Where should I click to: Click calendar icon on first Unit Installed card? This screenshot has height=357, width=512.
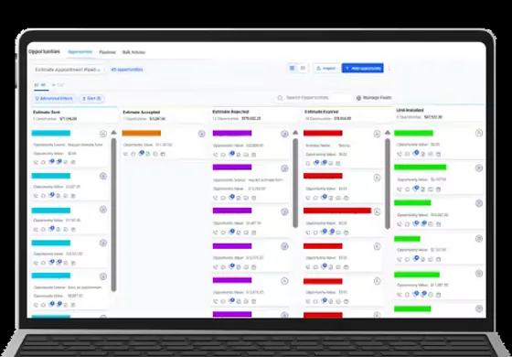click(438, 154)
